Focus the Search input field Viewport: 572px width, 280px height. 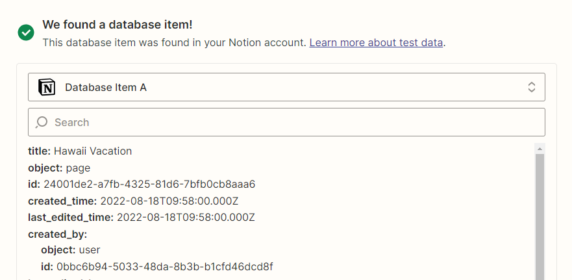pyautogui.click(x=286, y=122)
